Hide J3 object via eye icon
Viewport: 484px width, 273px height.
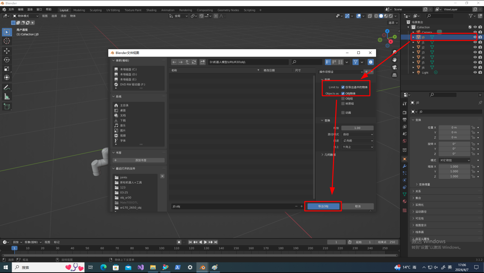(x=475, y=52)
